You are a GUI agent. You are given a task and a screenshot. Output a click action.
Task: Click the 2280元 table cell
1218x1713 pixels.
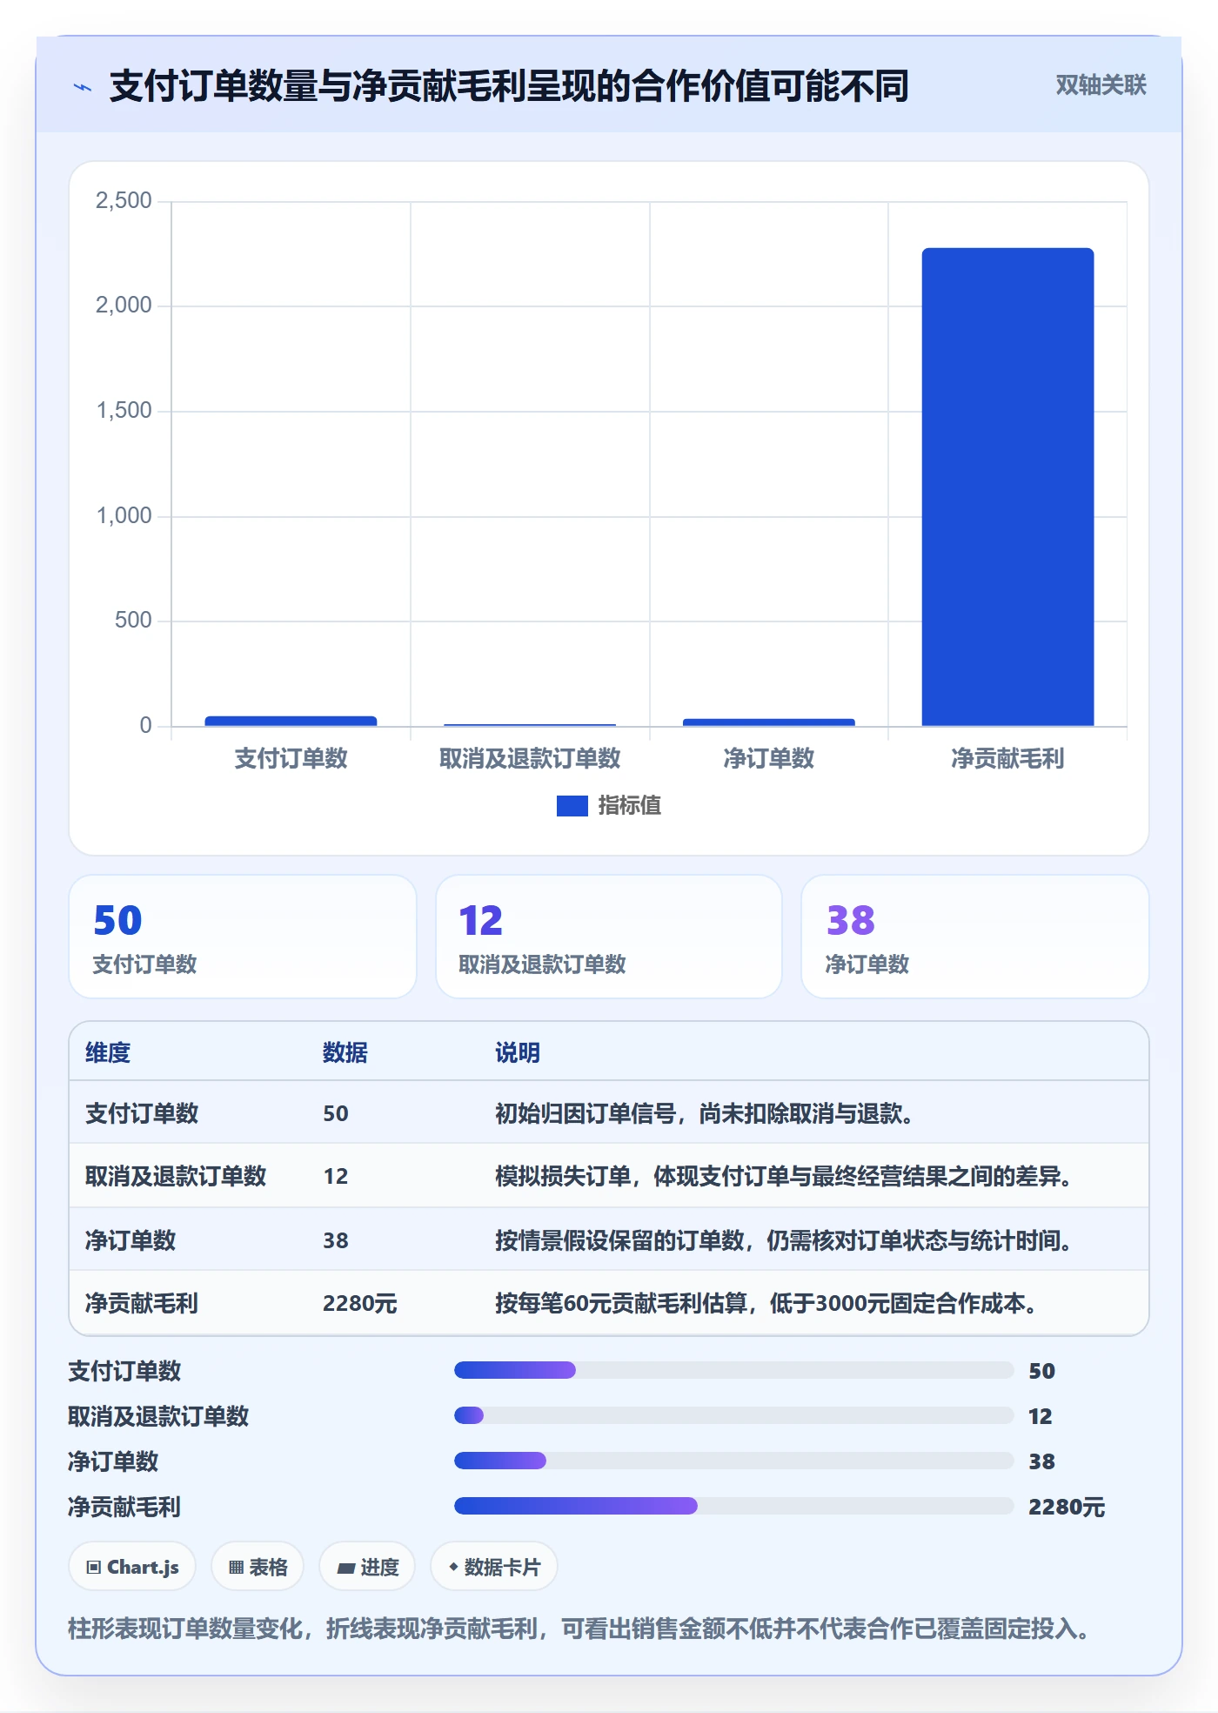(x=360, y=1304)
